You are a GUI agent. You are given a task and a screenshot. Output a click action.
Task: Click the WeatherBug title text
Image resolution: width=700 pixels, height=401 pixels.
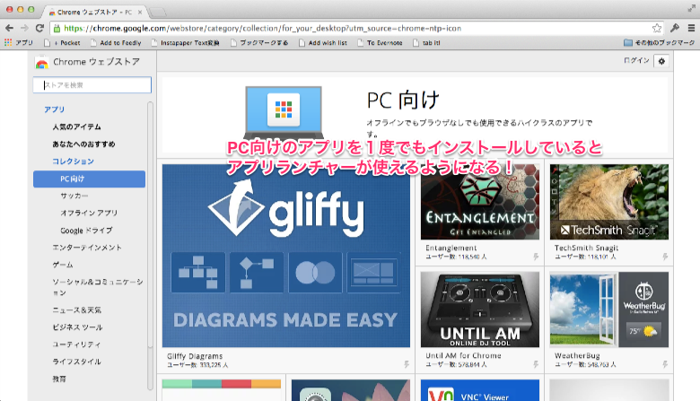pos(577,355)
